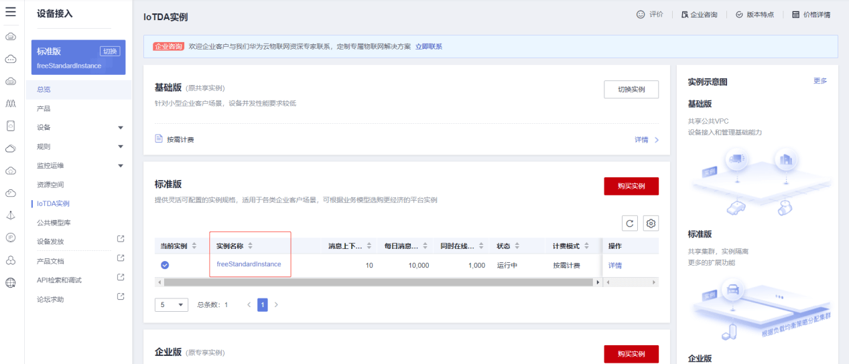
Task: Click 购买实例 button for 标准版
Action: coord(631,186)
